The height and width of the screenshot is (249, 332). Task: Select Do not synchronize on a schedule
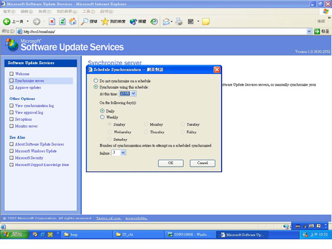pos(96,81)
